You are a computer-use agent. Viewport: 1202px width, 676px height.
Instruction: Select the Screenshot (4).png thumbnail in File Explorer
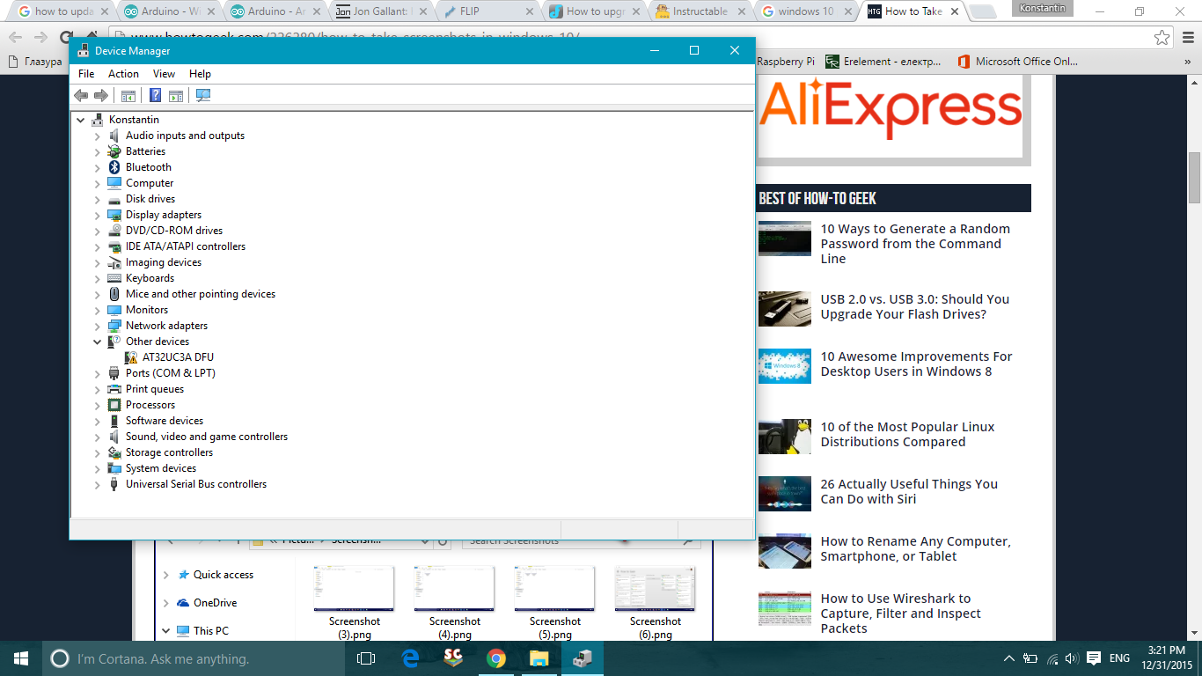(x=454, y=588)
